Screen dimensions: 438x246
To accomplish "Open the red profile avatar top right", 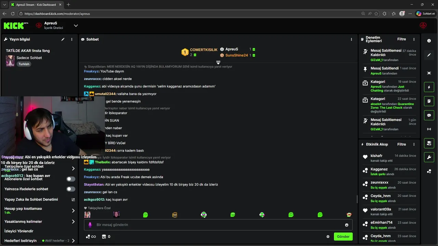I will click(x=423, y=26).
